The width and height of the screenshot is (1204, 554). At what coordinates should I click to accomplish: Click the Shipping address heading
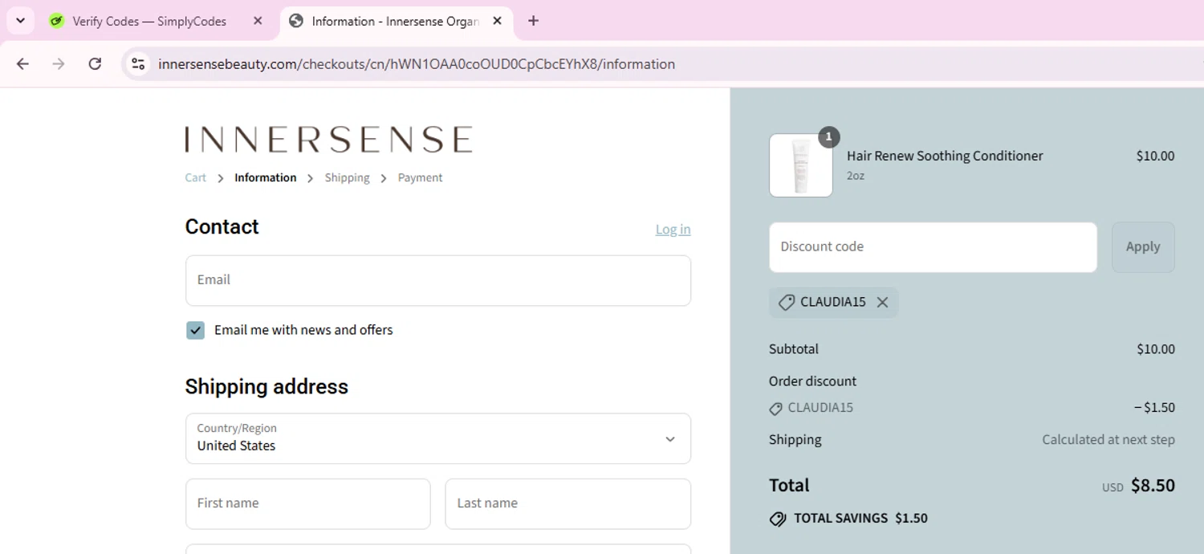click(266, 387)
